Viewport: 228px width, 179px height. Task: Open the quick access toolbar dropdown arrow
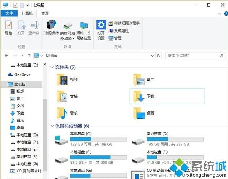click(28, 6)
